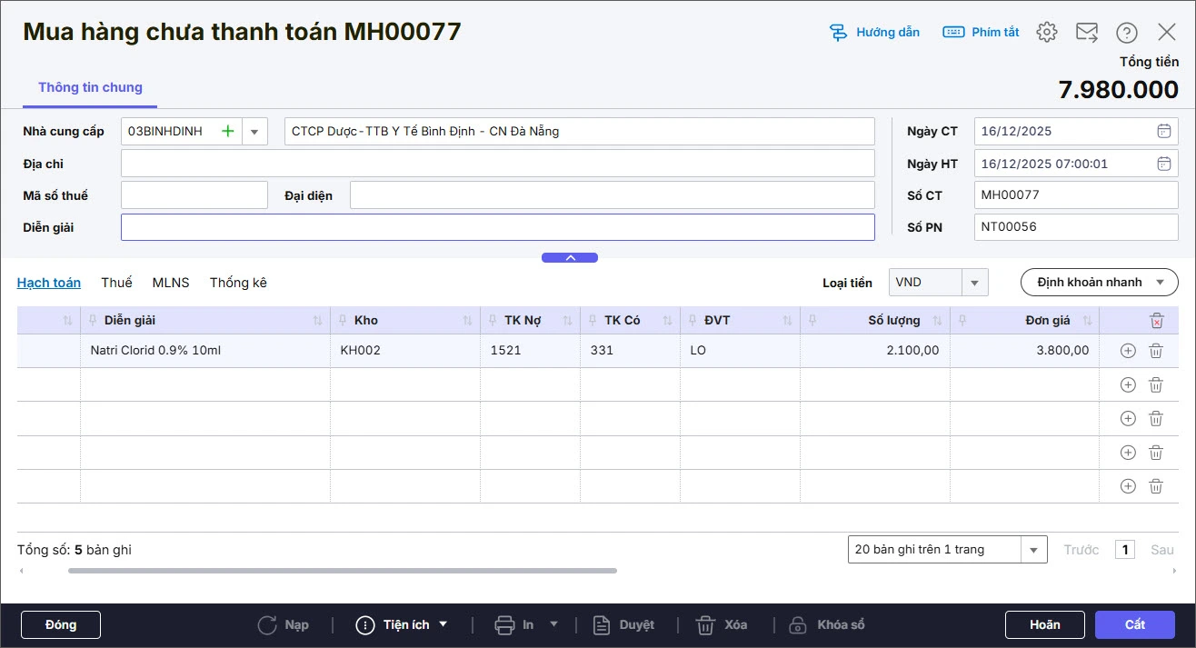Sort by Số lượng column arrows

pos(937,321)
